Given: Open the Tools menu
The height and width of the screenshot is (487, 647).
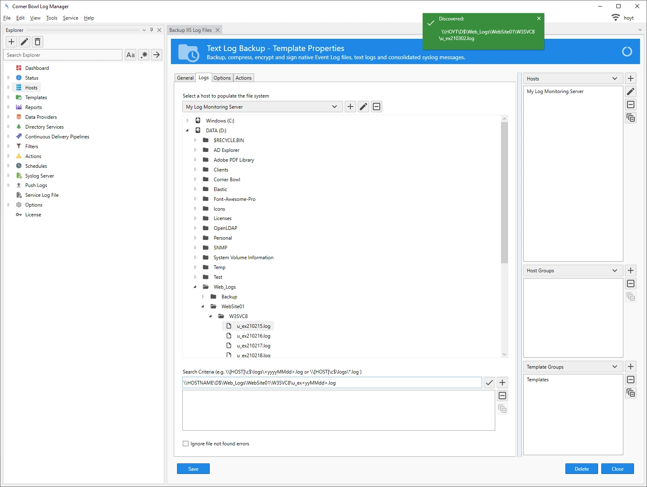Looking at the screenshot, I should [x=51, y=18].
